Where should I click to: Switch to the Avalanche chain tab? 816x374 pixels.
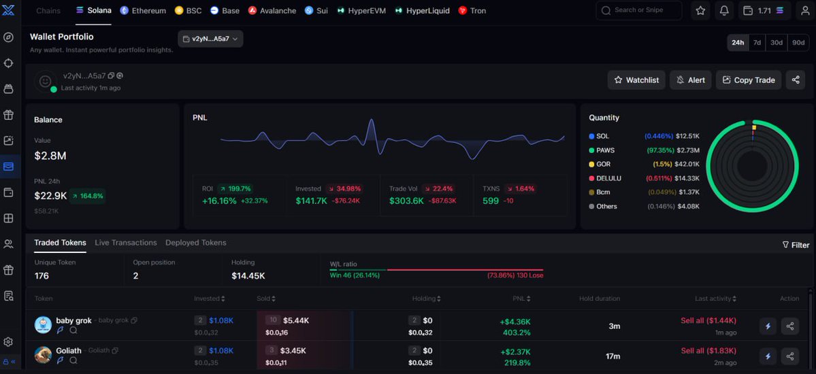(272, 10)
